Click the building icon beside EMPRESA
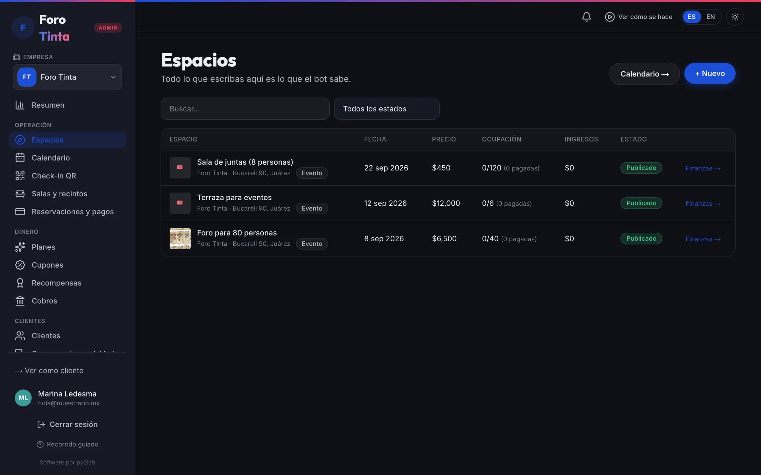Screen dimensions: 761x475 pyautogui.click(x=16, y=57)
